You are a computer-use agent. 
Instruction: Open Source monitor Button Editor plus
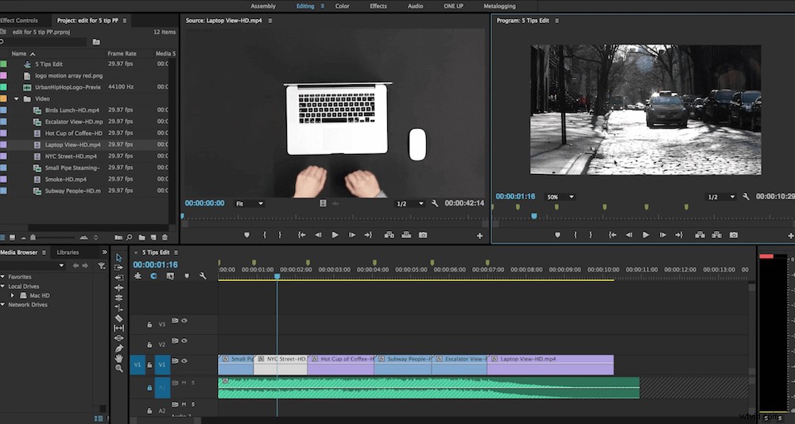click(479, 236)
